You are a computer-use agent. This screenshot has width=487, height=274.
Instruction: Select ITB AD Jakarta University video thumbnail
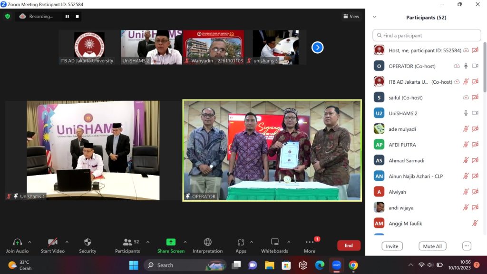pyautogui.click(x=89, y=47)
